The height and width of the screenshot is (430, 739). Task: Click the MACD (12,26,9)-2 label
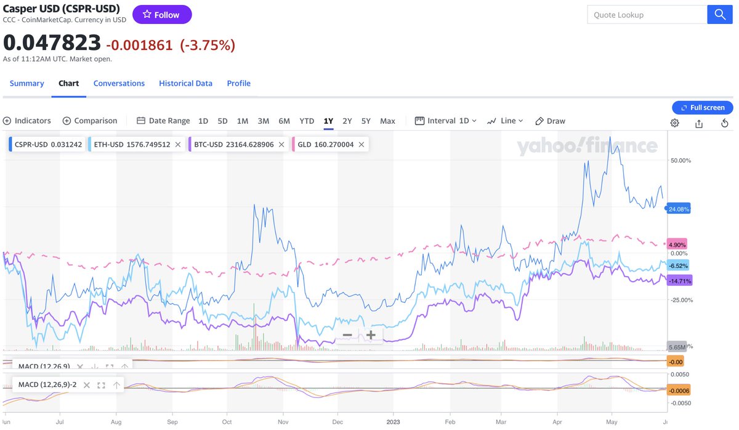[x=47, y=385]
